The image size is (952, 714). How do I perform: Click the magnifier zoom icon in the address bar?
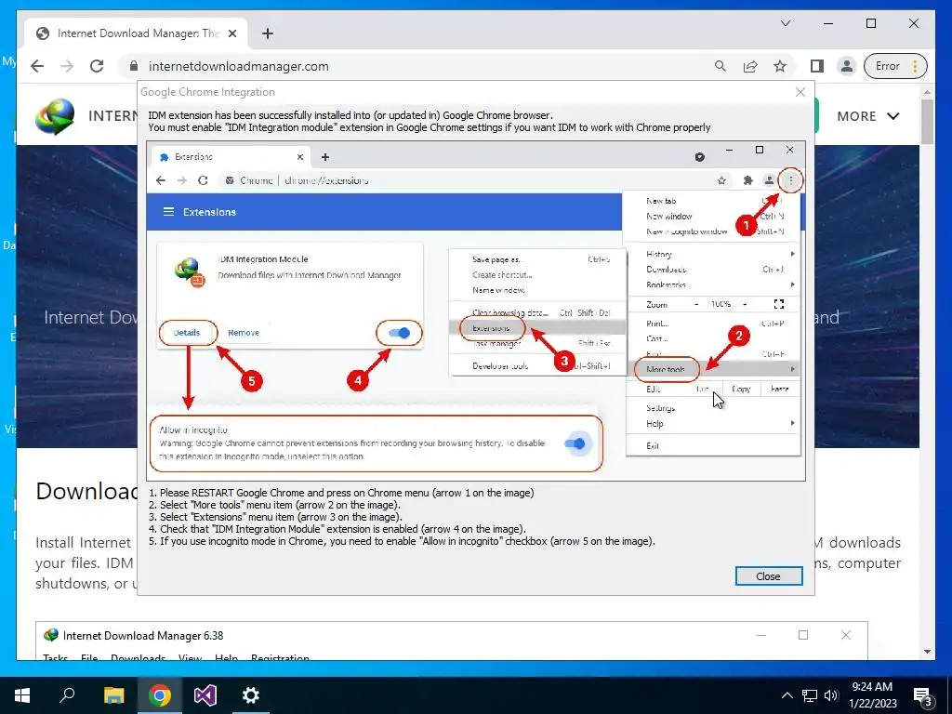721,66
